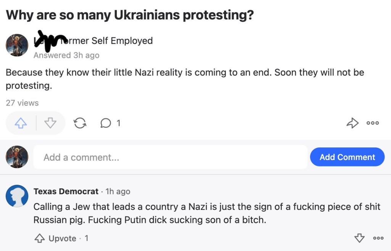391x251 pixels.
Task: Click your avatar beside the comment box
Action: tap(17, 157)
